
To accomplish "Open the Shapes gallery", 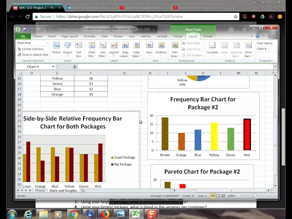I will (x=68, y=49).
